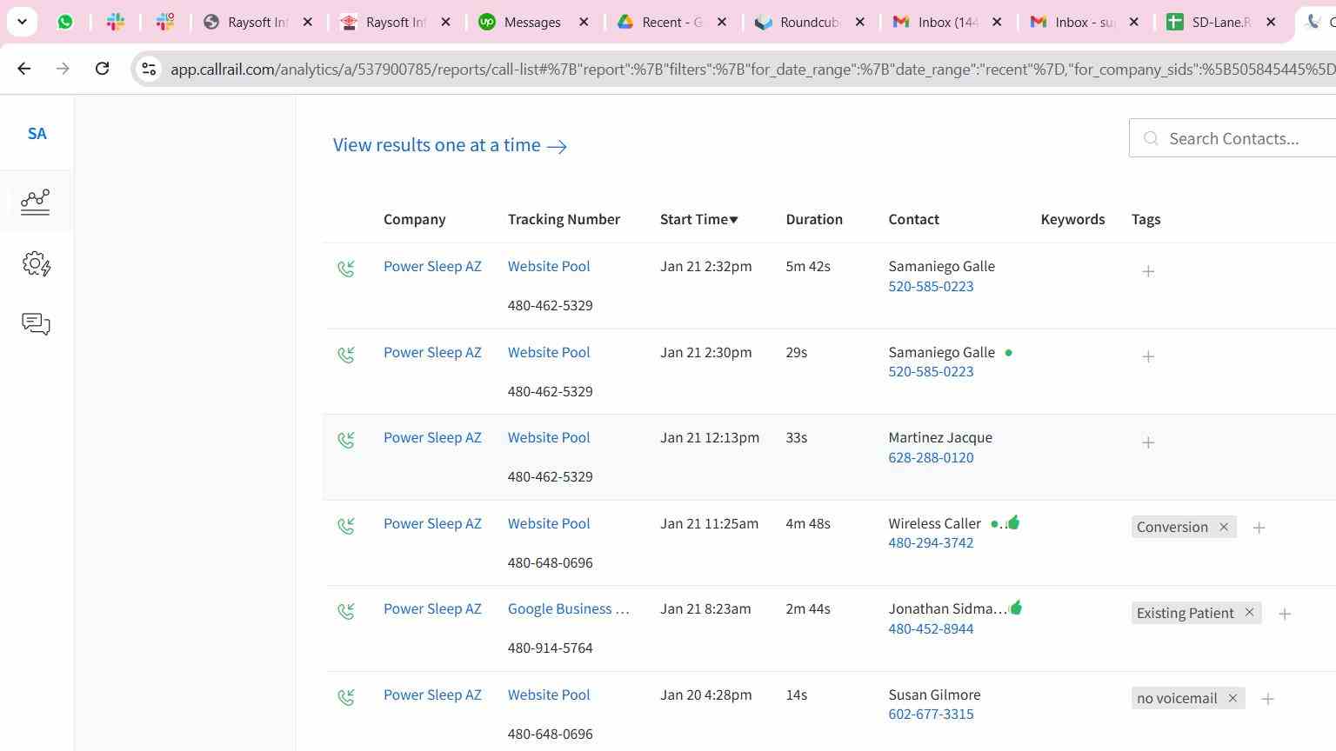Click inbound call icon for 2:30pm call
This screenshot has width=1336, height=751.
click(x=346, y=355)
